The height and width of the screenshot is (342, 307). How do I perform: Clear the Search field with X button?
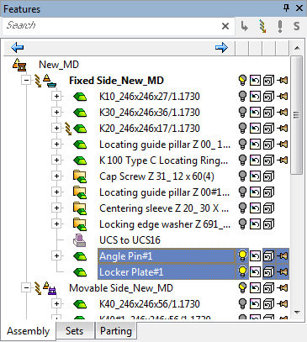click(225, 26)
